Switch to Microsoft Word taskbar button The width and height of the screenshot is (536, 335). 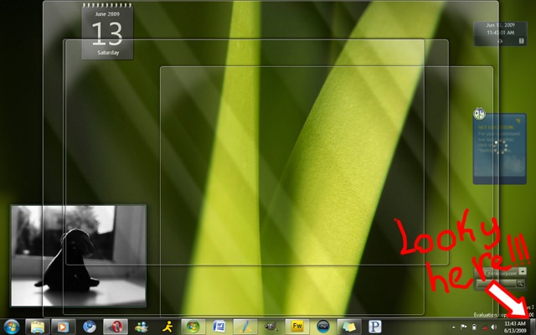219,327
